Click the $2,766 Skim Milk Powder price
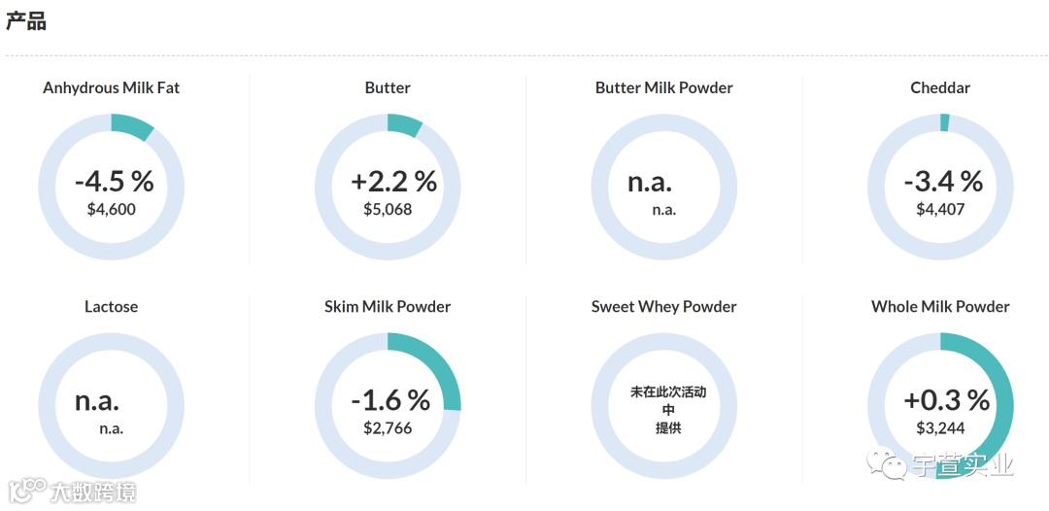Image resolution: width=1049 pixels, height=511 pixels. pos(388,427)
